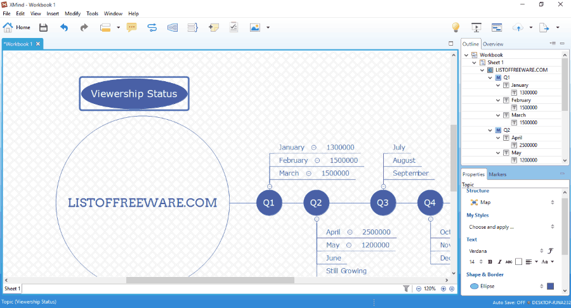Toggle strikethrough text formatting
Viewport: 571px width, 308px height.
509,262
